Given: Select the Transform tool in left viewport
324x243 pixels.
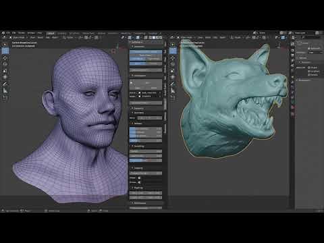Looking at the screenshot, I should point(5,77).
